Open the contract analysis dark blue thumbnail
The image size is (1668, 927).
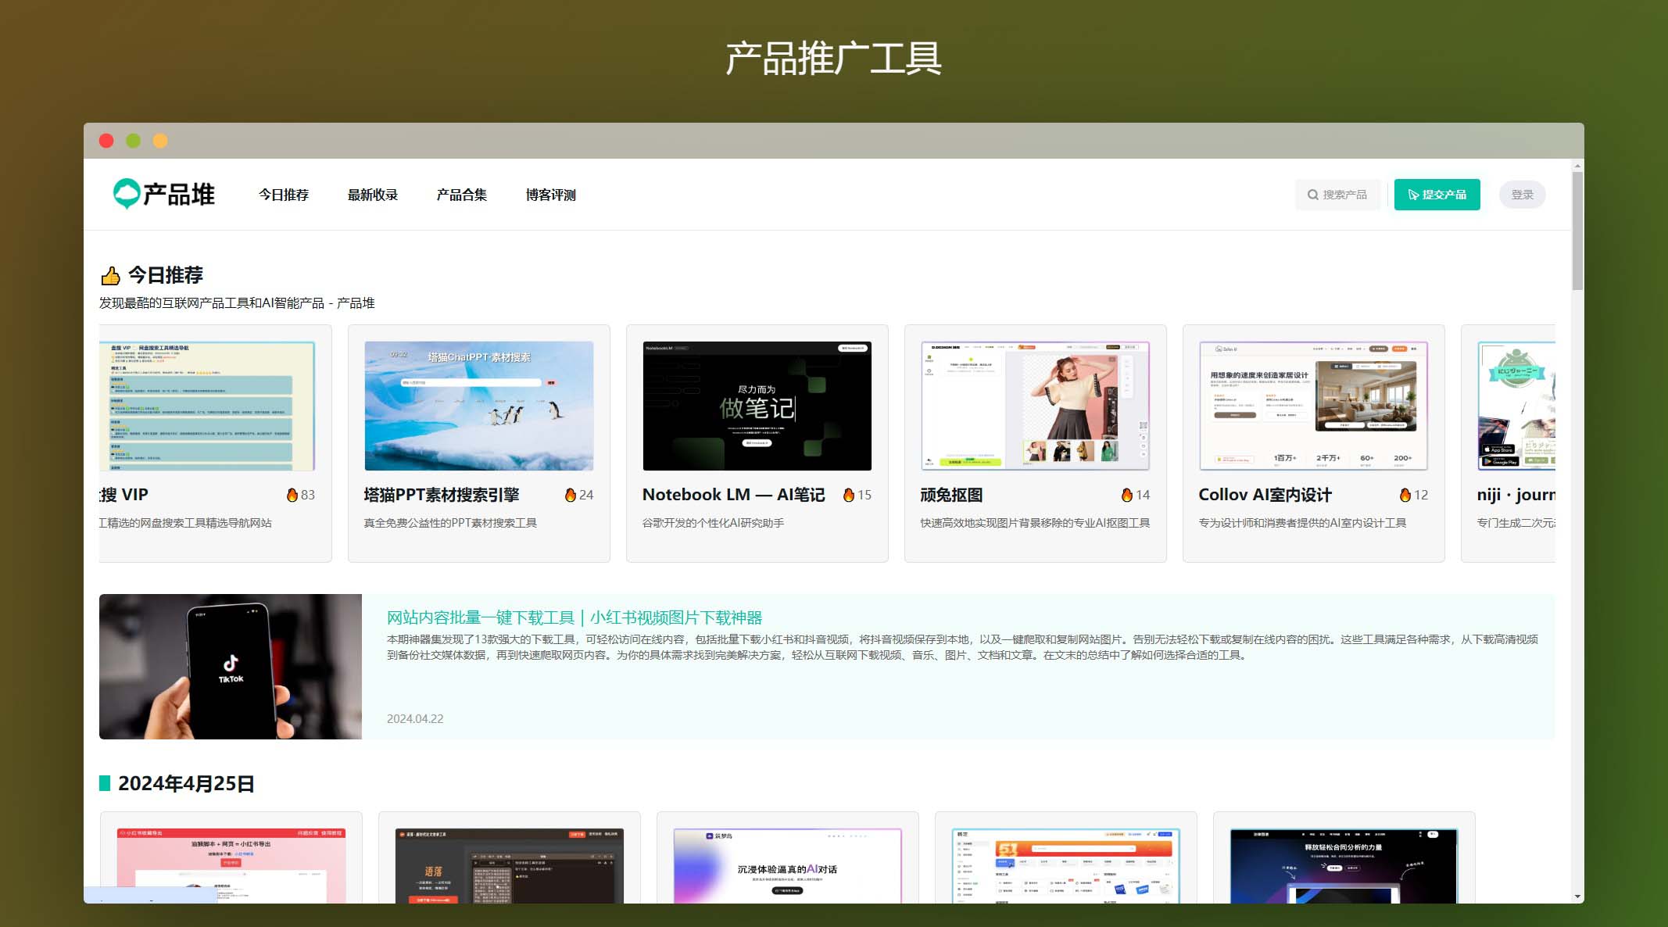[1344, 866]
